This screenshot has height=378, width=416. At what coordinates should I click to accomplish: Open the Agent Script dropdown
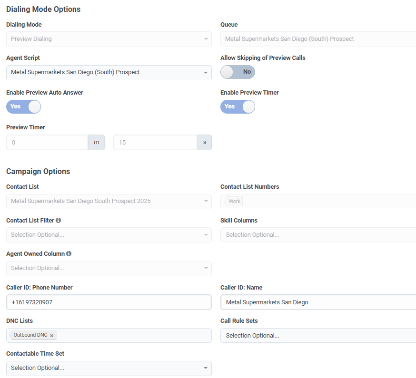pos(109,72)
